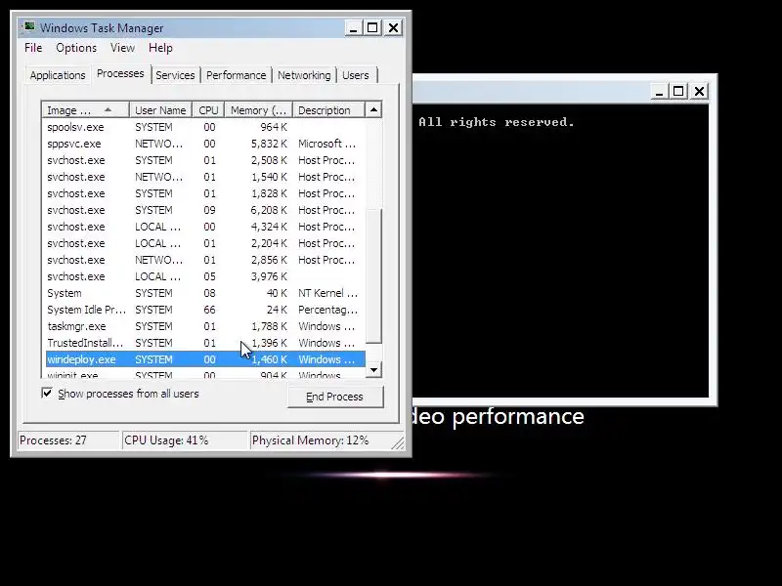Maximize the Task Manager window

tap(372, 28)
